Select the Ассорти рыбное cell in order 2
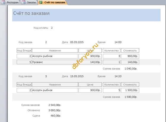Viewport: 166px width, 122px height. [55, 56]
